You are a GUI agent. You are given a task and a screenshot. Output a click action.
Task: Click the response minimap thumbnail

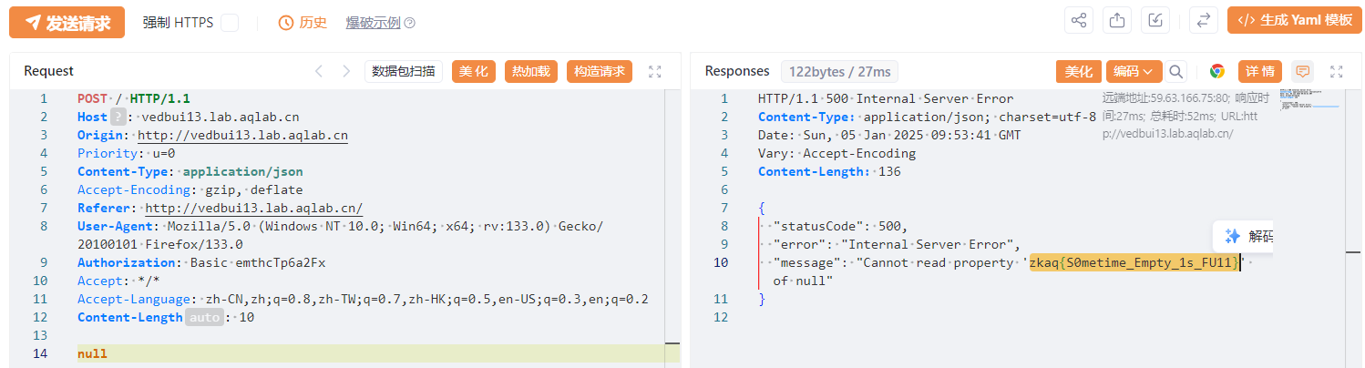click(x=1309, y=98)
